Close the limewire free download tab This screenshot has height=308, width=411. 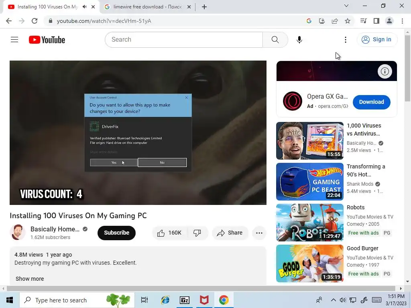(189, 7)
